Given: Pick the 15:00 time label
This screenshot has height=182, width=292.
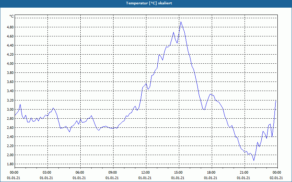Looking at the screenshot, I should tap(179, 173).
